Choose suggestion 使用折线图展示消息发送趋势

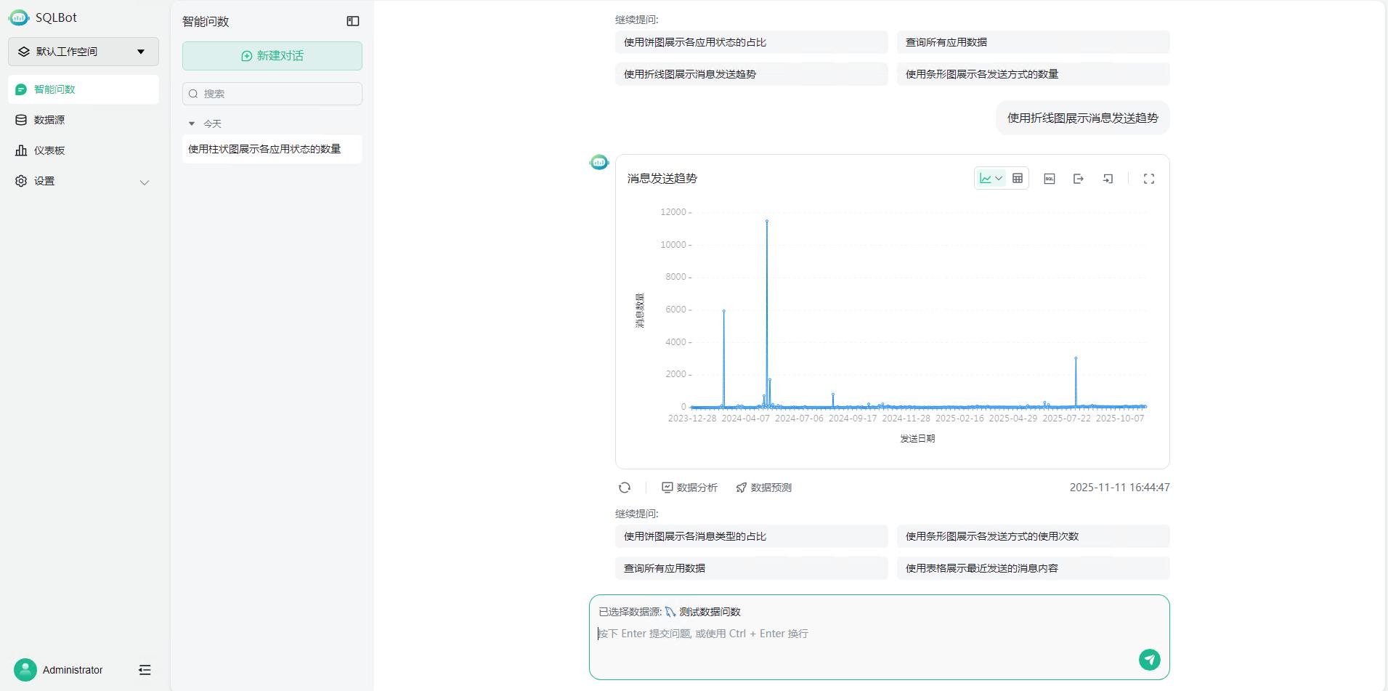point(752,74)
